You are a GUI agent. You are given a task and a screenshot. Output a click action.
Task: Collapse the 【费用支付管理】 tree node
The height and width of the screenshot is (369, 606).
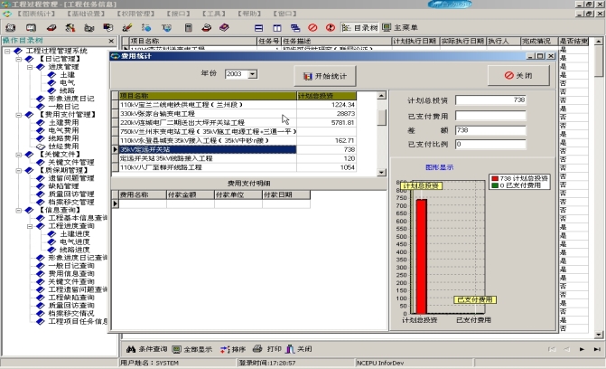18,115
